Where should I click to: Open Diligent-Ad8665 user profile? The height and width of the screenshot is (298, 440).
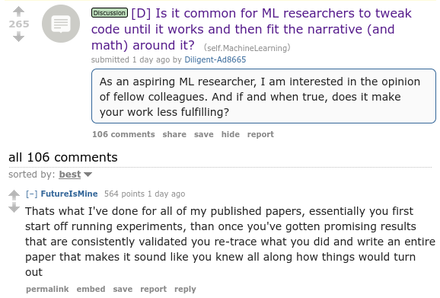pos(215,59)
